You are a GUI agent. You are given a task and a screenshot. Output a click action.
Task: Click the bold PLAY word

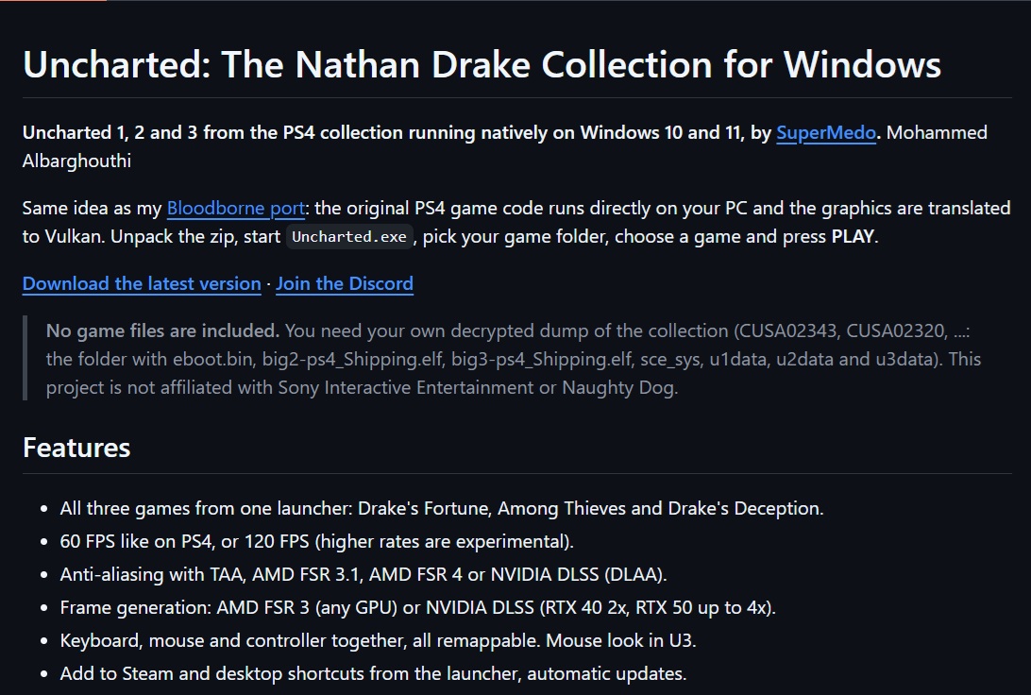[x=853, y=237]
